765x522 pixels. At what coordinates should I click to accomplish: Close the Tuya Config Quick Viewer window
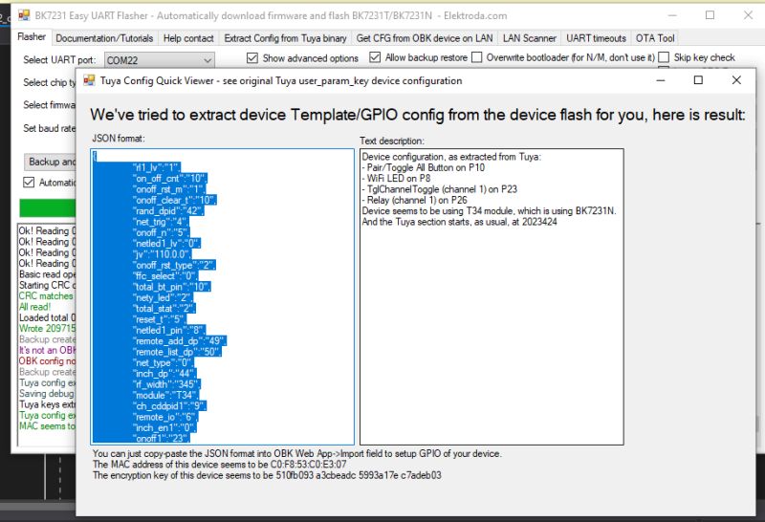pyautogui.click(x=736, y=80)
